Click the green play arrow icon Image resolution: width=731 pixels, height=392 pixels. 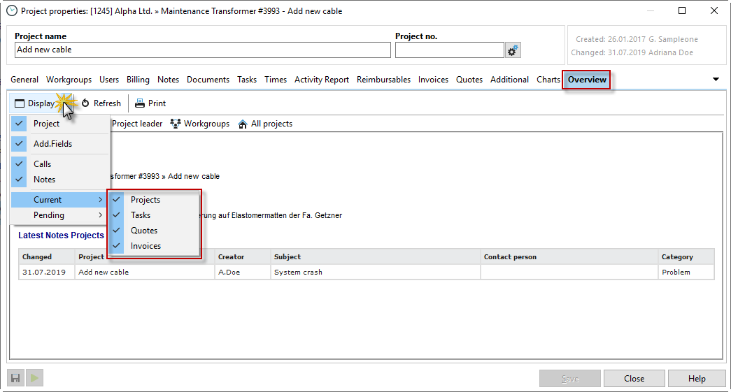coord(34,378)
